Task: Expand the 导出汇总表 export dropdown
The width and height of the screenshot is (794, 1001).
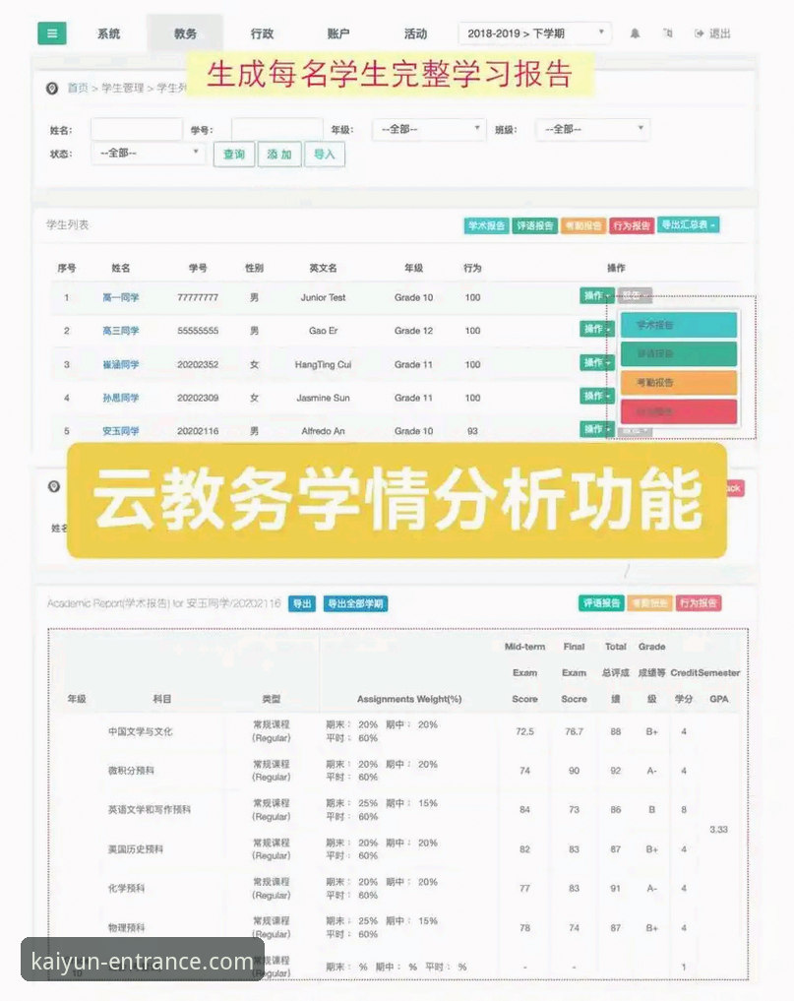Action: (x=689, y=224)
